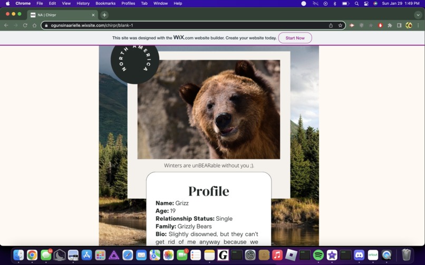Viewport: 425px width, 265px height.
Task: Open the avocado Chrome profile avatar
Action: pos(409,25)
